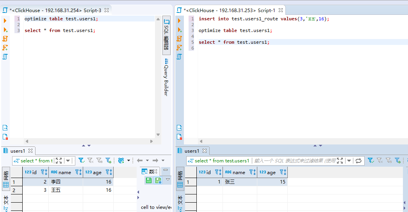Click Explain execution plan icon in Script-3
This screenshot has height=212, width=408.
[x=5, y=57]
